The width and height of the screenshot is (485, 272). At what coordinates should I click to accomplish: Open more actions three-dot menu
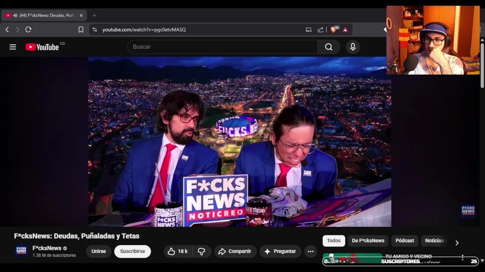(x=311, y=251)
